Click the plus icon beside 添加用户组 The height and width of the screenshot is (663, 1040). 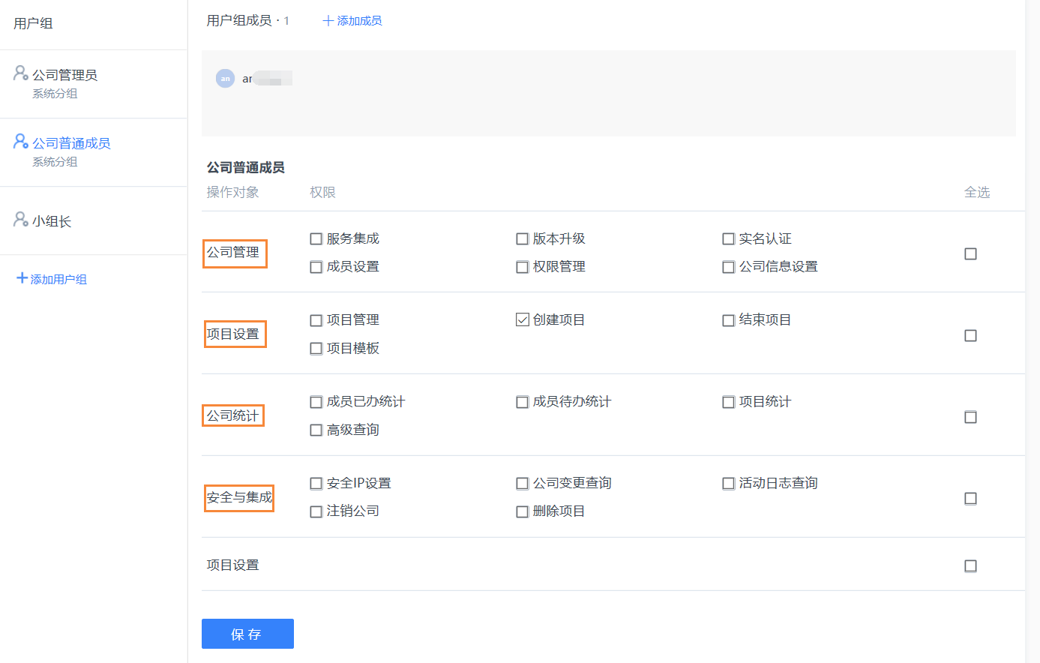point(22,278)
